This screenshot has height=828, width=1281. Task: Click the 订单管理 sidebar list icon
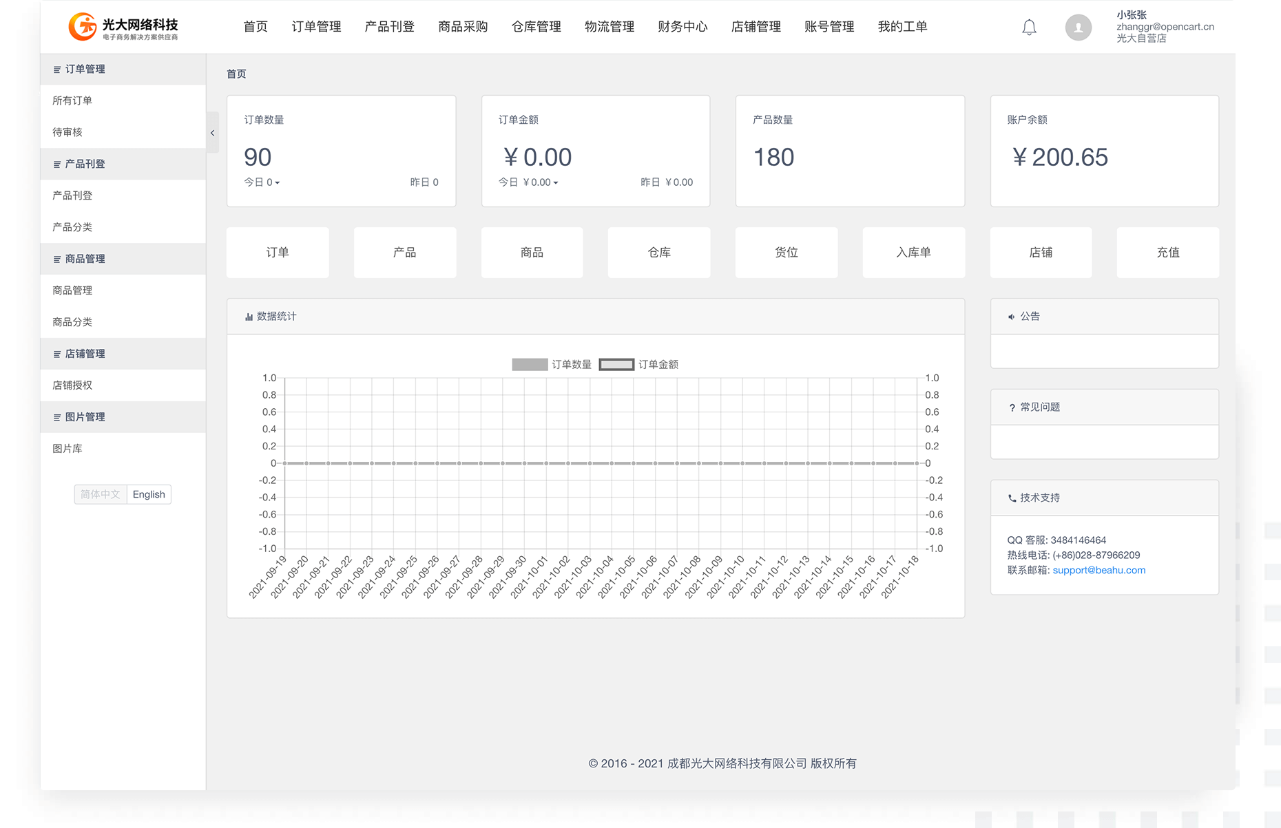pos(57,70)
